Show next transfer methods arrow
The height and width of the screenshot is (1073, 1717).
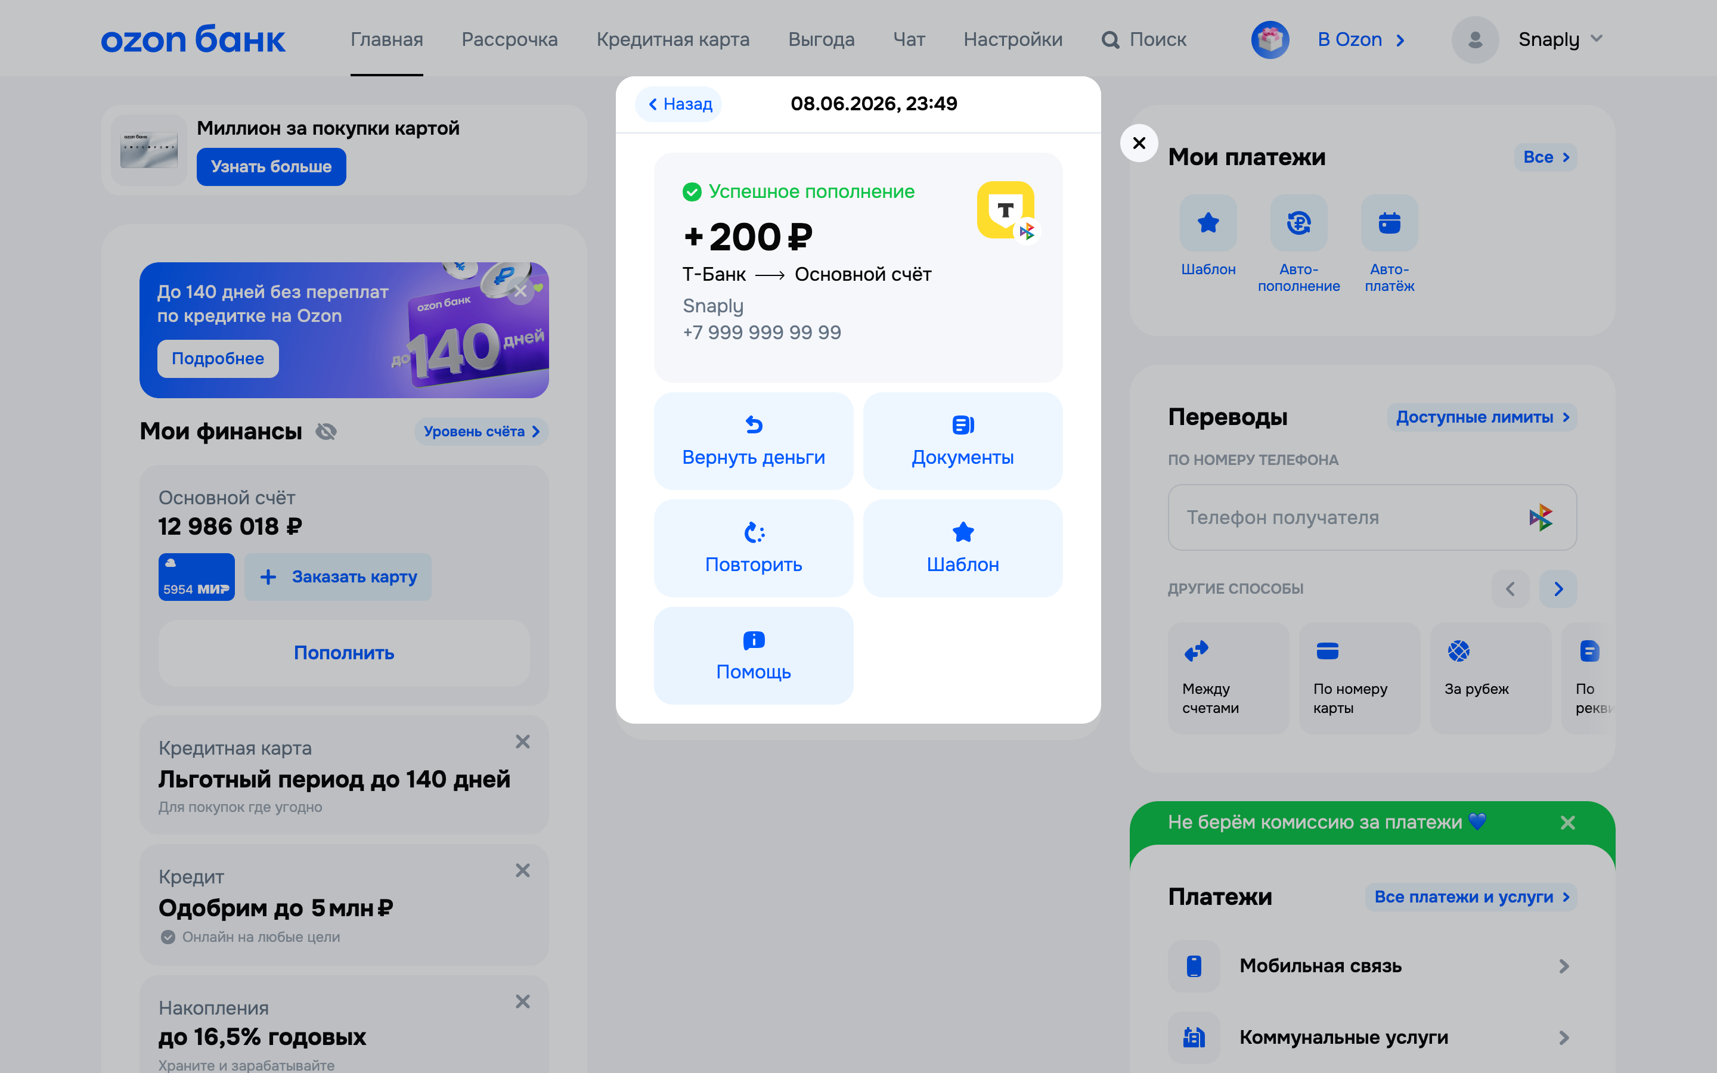coord(1558,588)
